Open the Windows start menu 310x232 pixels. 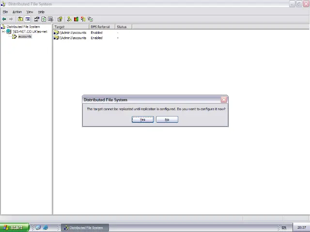click(15, 228)
